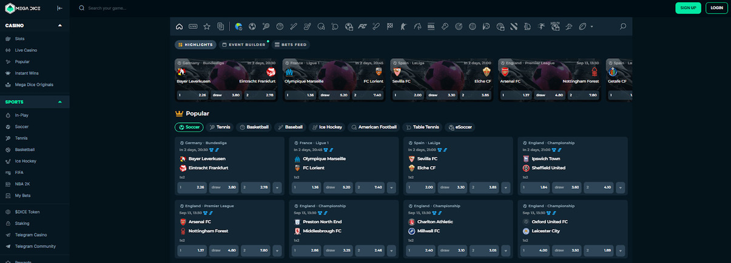This screenshot has width=731, height=263.
Task: Open the bet slips copy icon
Action: pyautogui.click(x=220, y=27)
